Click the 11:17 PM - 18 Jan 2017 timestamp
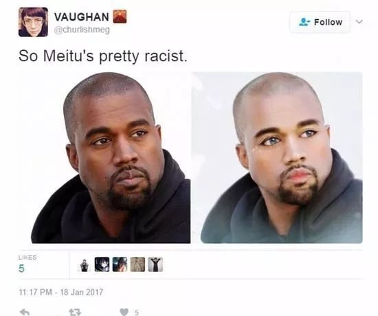The height and width of the screenshot is (316, 378). click(x=61, y=292)
